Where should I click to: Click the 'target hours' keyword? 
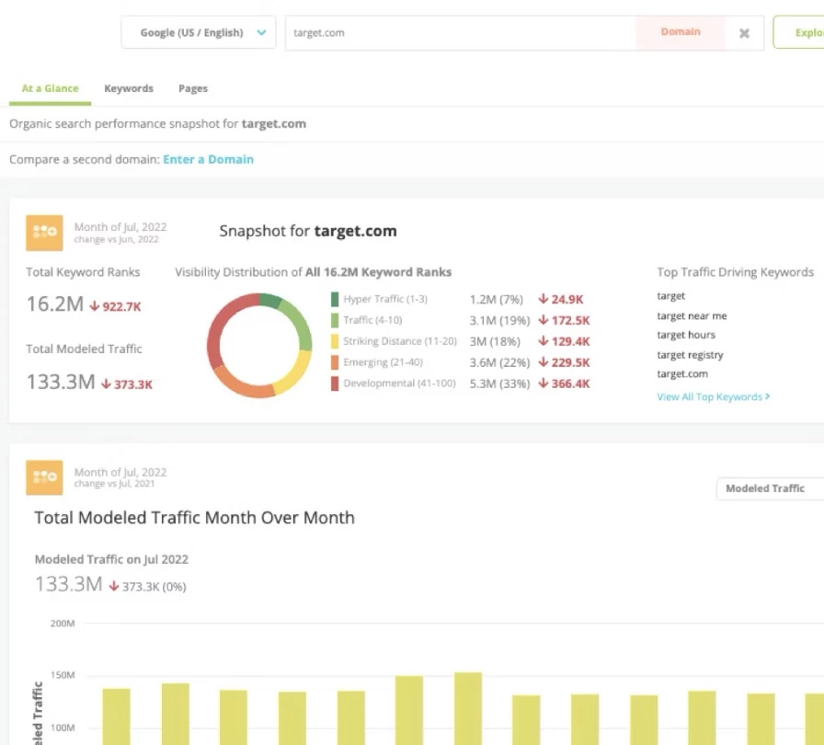click(686, 335)
